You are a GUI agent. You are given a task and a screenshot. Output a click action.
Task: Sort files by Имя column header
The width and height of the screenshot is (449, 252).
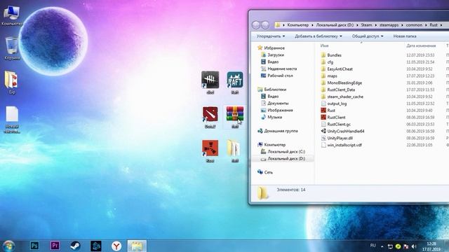[324, 45]
